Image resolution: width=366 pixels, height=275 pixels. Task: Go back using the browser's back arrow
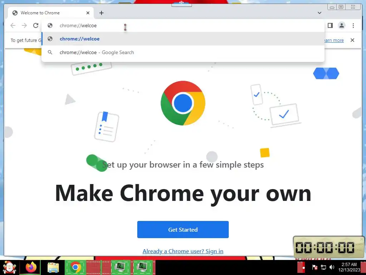[13, 25]
